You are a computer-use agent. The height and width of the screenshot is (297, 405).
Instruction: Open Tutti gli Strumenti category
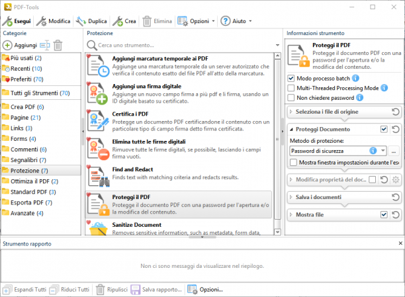[x=40, y=93]
